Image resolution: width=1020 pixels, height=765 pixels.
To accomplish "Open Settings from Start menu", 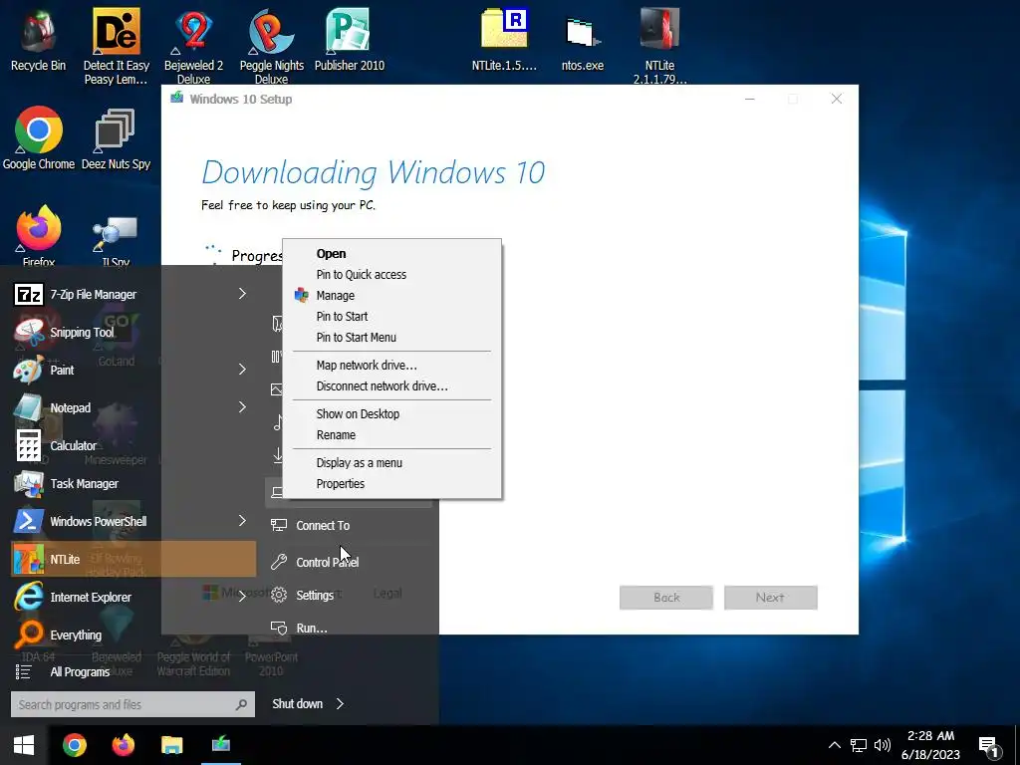I will tap(349, 596).
